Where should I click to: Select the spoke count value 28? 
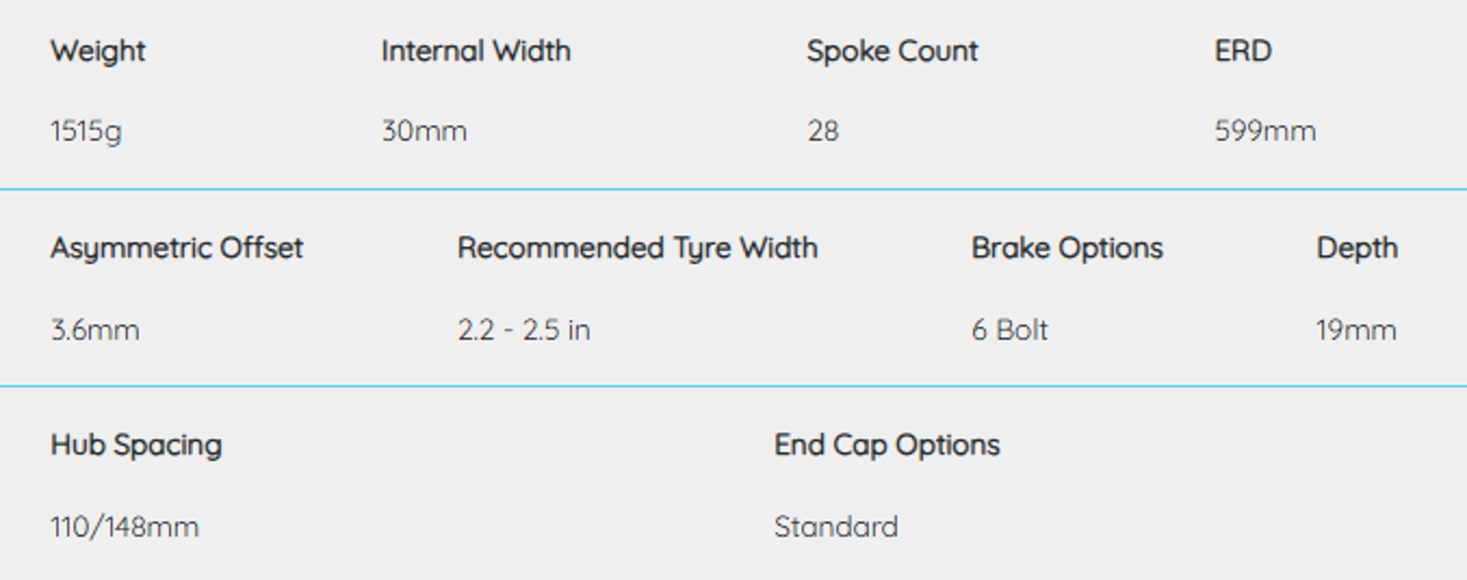click(823, 131)
